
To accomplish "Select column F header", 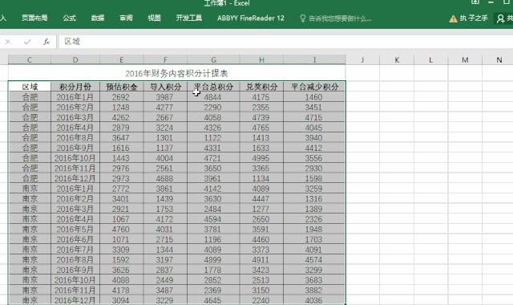I will [x=165, y=59].
